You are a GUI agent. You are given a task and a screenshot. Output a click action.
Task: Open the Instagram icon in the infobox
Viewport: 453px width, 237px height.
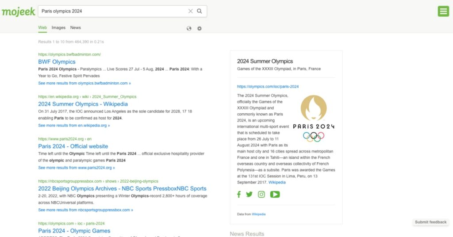(x=261, y=195)
